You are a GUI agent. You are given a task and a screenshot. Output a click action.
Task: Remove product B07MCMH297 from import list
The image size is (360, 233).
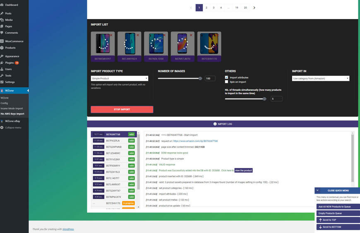click(x=111, y=36)
